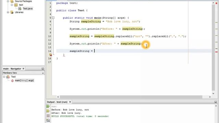
Task: Click the 'Before: Bob love lucy, not' output line
Action: click(x=70, y=110)
